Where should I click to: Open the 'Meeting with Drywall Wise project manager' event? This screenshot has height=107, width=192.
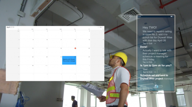point(69,60)
